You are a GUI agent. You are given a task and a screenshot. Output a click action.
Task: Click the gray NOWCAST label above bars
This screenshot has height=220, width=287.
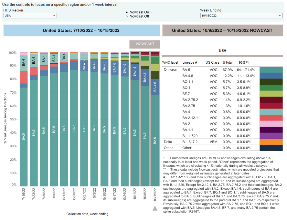click(x=145, y=44)
